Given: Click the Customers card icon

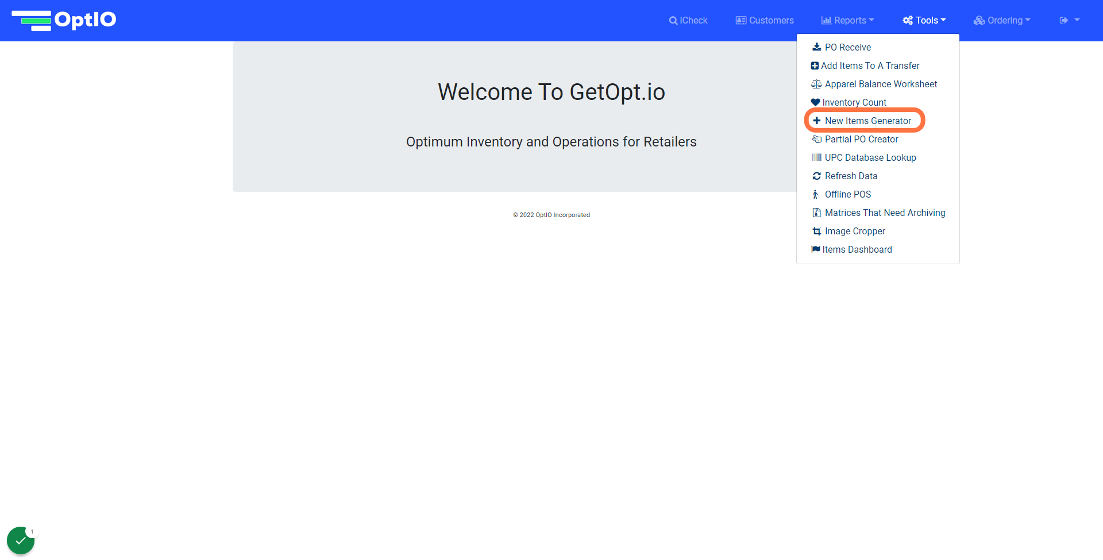Looking at the screenshot, I should pos(741,21).
